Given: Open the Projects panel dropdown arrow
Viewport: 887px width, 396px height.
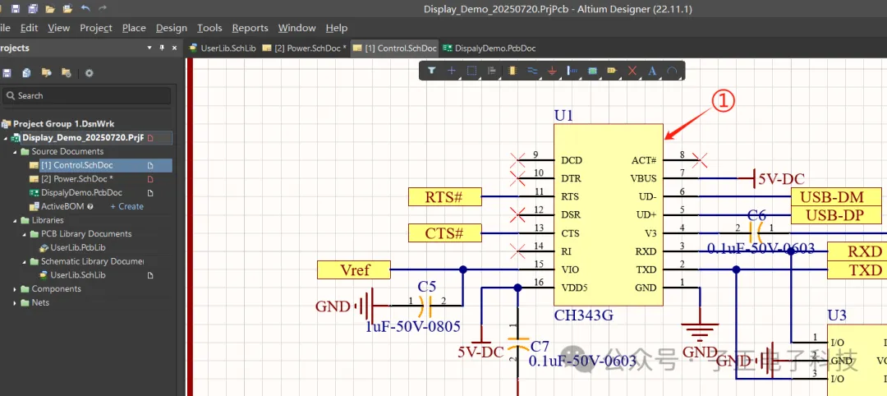Looking at the screenshot, I should [149, 48].
